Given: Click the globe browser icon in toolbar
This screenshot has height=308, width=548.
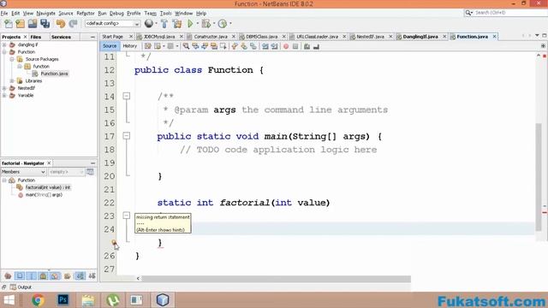Looking at the screenshot, I should 149,23.
